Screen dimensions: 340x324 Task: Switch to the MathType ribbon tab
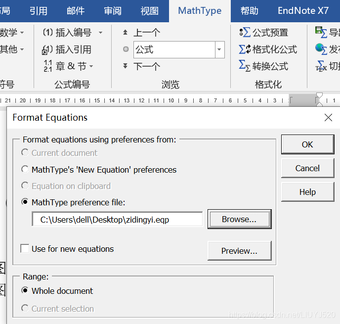point(200,10)
